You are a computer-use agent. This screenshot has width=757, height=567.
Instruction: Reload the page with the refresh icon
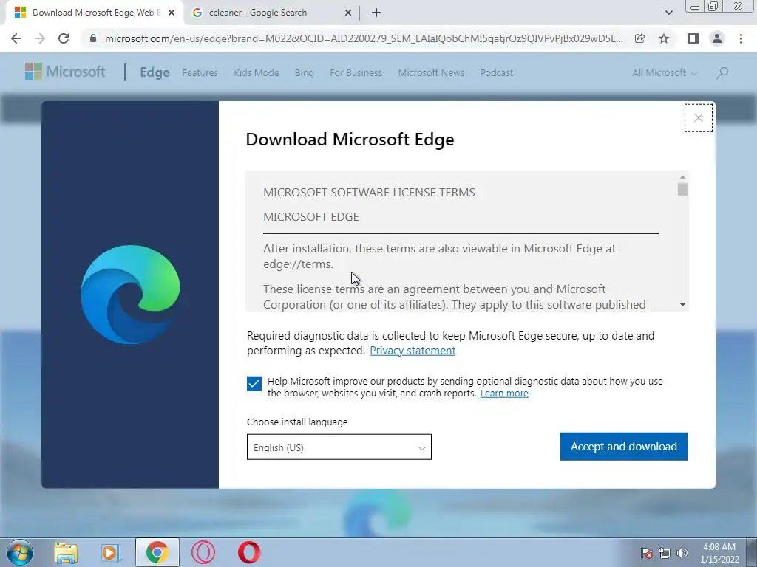click(x=64, y=38)
